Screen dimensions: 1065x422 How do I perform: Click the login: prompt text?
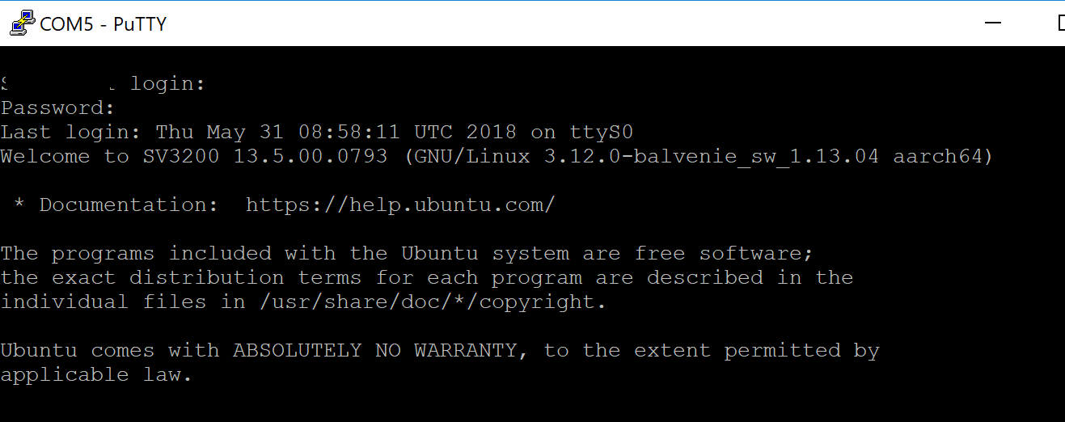click(x=168, y=83)
